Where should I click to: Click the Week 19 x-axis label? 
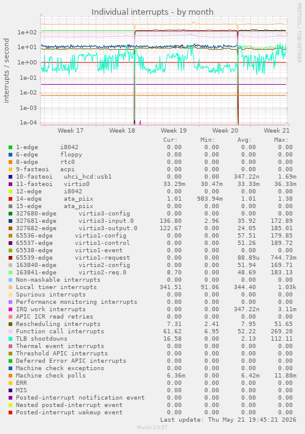pyautogui.click(x=174, y=130)
